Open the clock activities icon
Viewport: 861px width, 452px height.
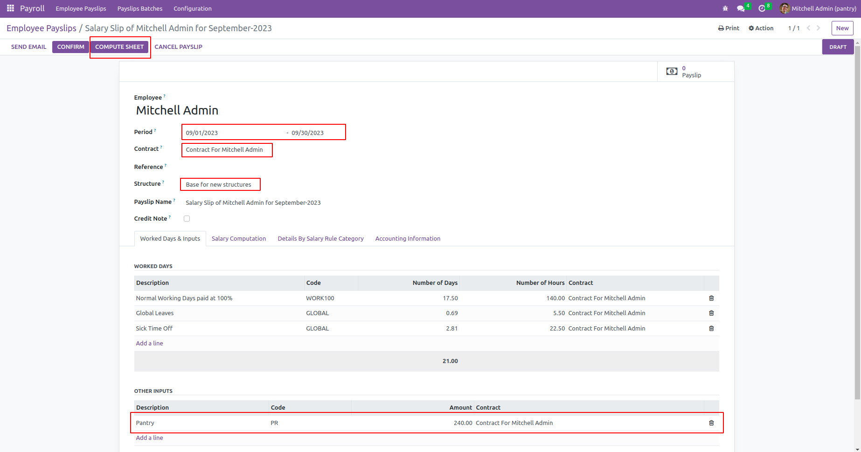(762, 8)
